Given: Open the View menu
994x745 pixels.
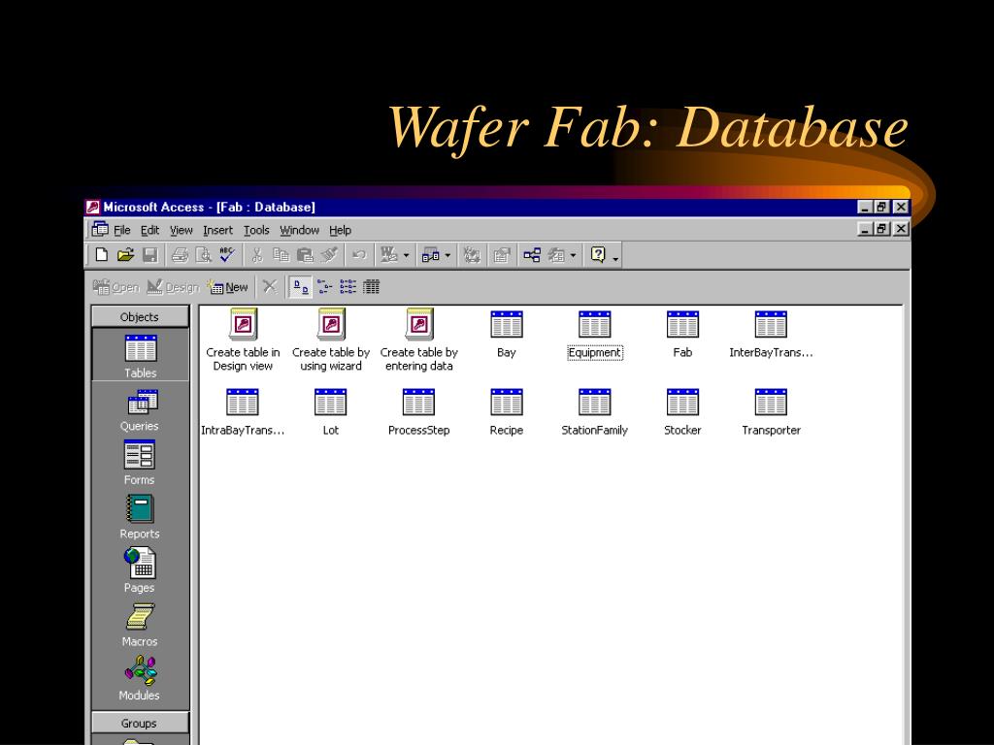Looking at the screenshot, I should (x=181, y=230).
